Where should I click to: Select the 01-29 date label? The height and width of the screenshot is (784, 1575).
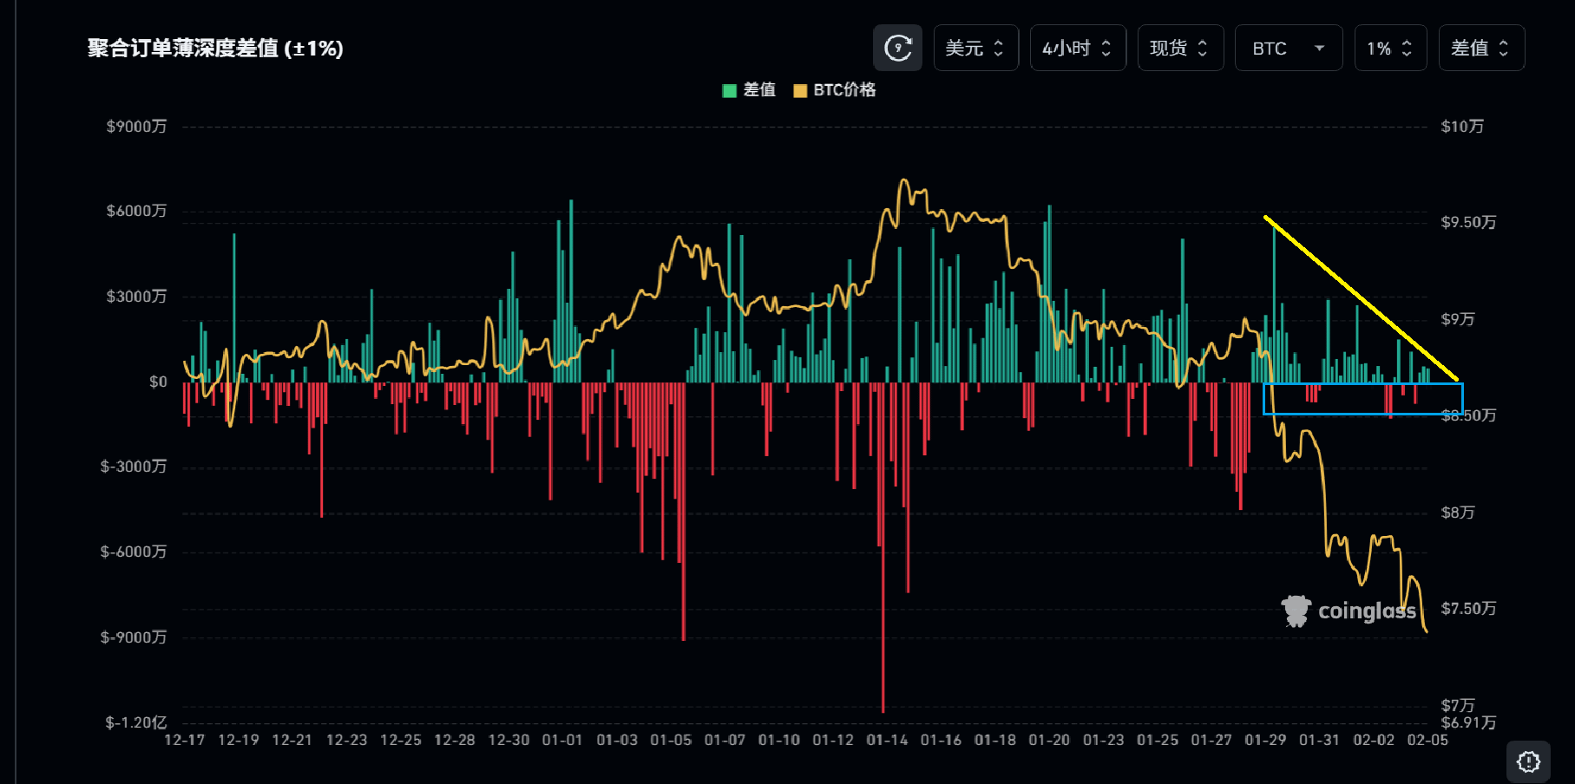tap(1265, 740)
